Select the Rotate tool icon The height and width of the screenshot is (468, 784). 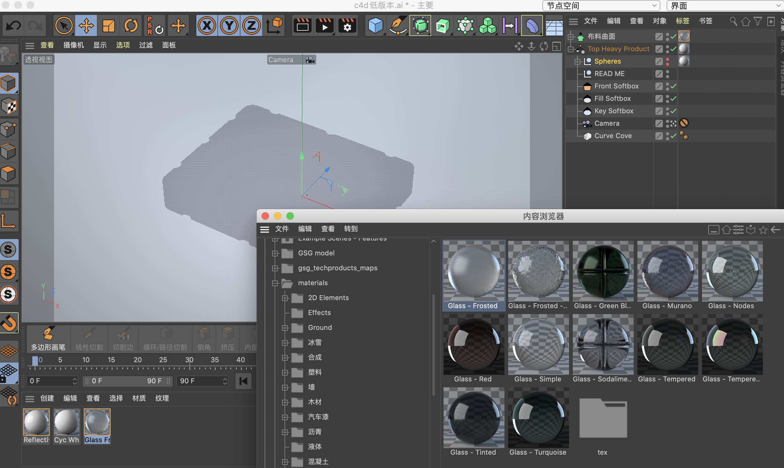click(131, 25)
